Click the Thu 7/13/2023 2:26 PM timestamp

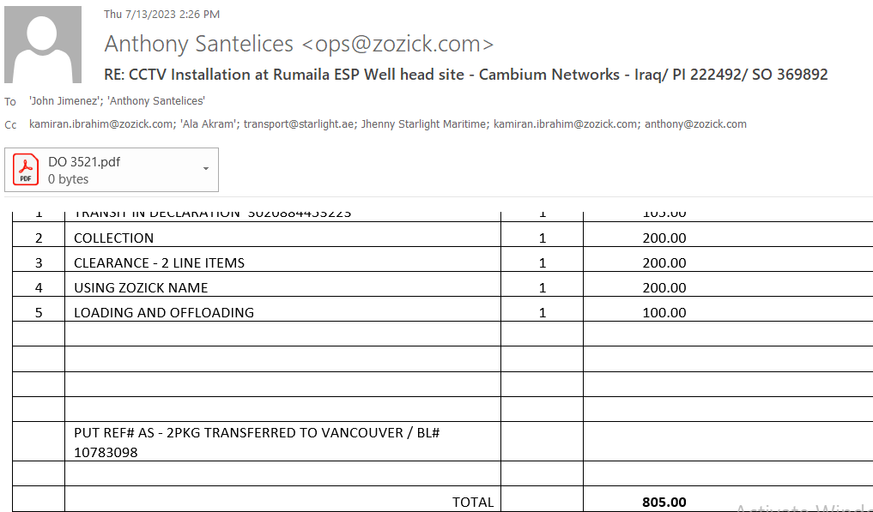tap(162, 14)
